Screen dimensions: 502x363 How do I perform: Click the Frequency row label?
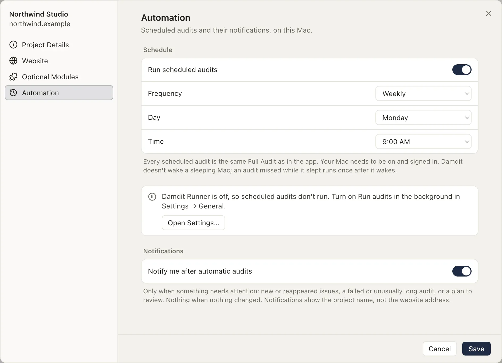click(x=165, y=93)
